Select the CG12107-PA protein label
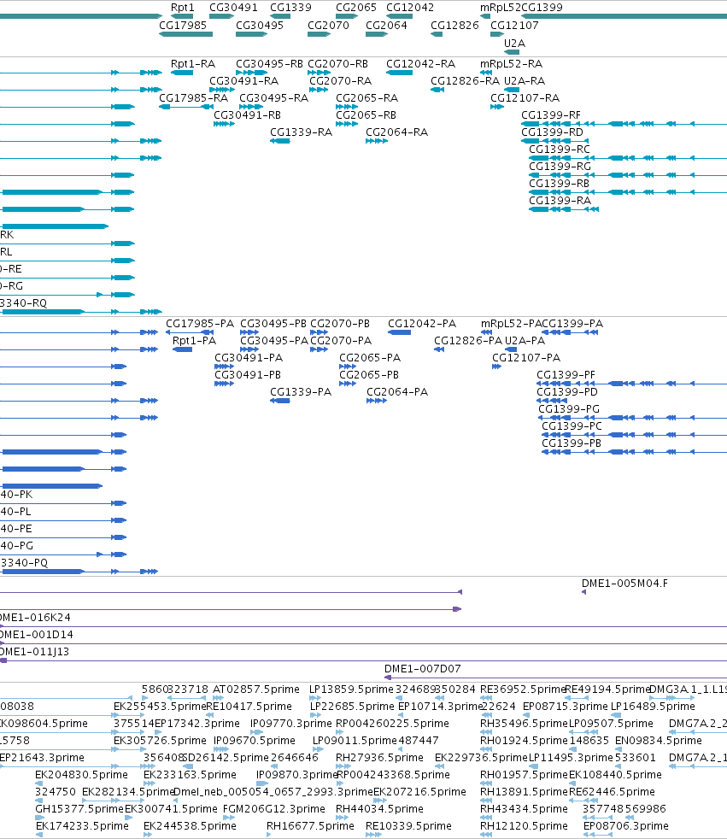 pos(526,358)
